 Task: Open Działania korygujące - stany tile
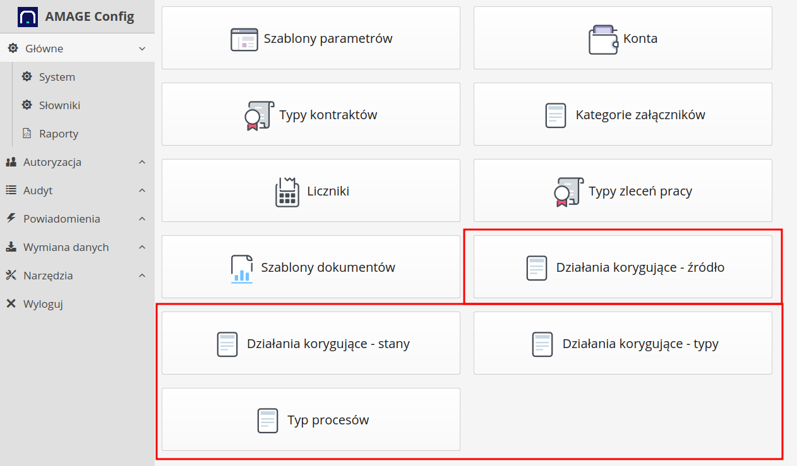[311, 343]
